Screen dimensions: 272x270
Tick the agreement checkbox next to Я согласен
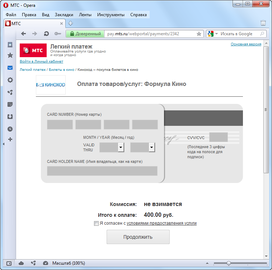pos(96,223)
